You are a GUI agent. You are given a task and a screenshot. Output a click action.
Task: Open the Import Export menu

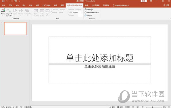coord(9,13)
